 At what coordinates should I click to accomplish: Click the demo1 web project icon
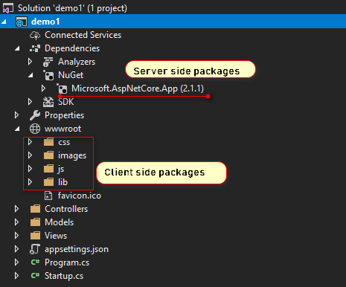tap(22, 22)
